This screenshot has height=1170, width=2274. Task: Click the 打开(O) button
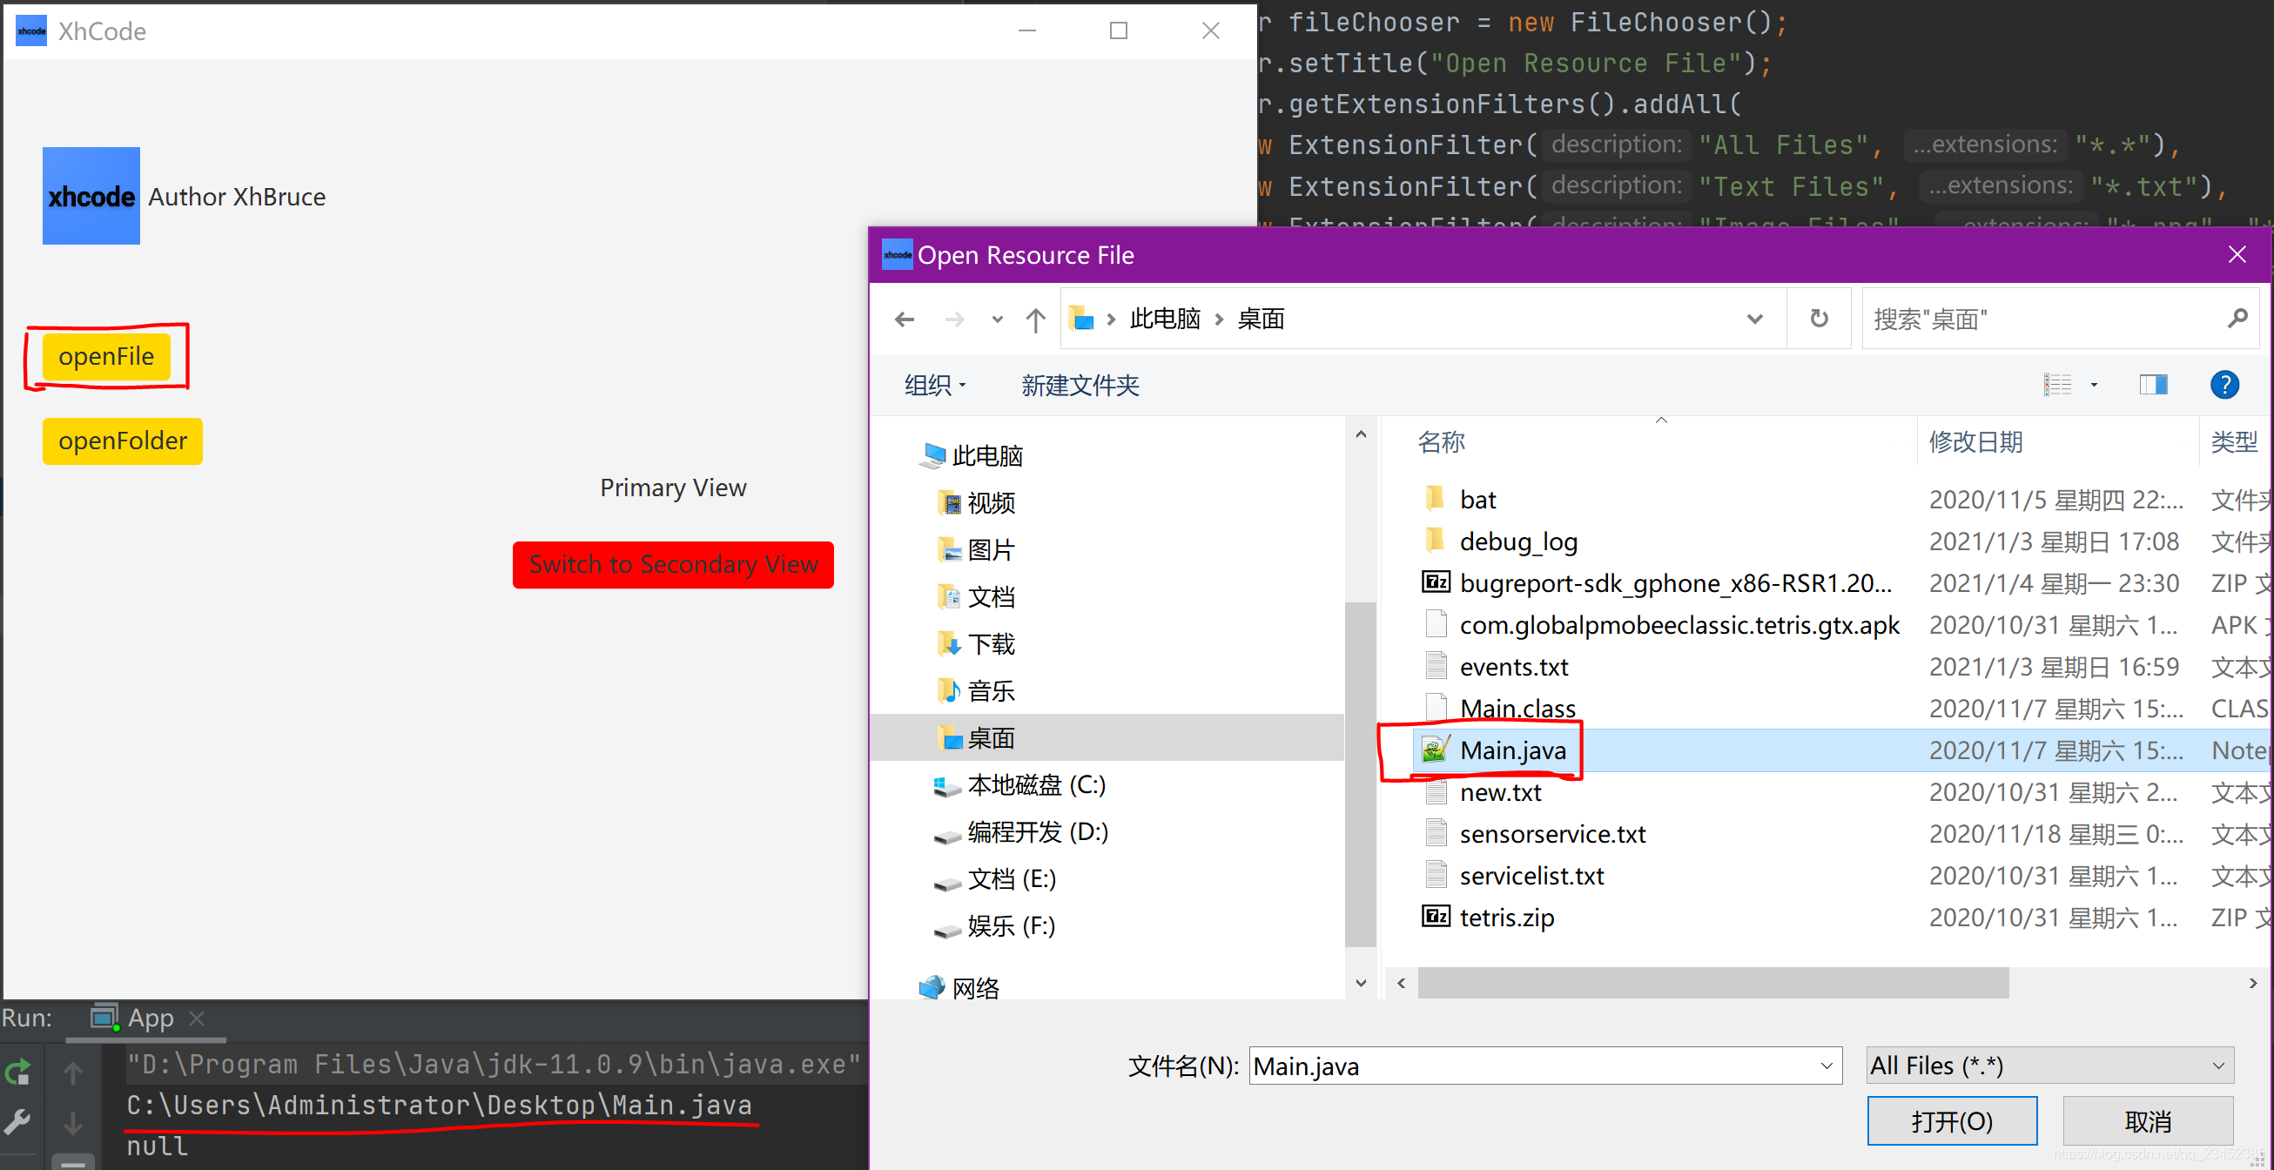(x=1951, y=1121)
